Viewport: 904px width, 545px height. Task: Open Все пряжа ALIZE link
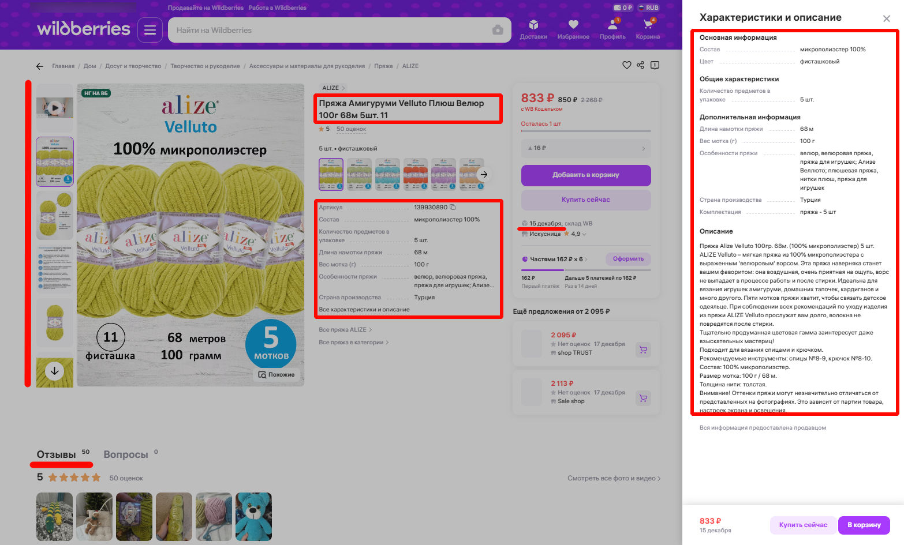point(345,330)
